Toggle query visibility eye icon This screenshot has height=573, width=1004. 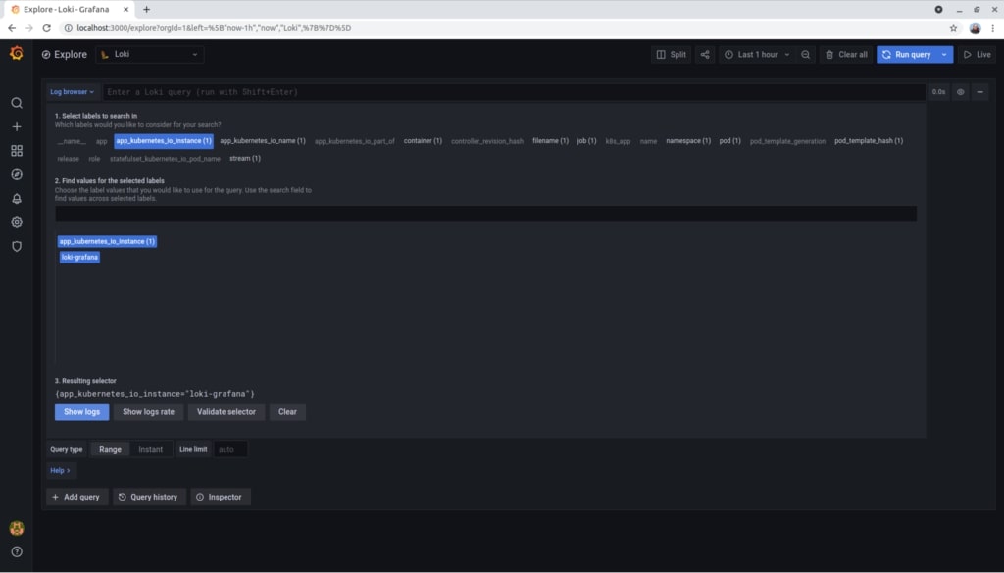[961, 92]
